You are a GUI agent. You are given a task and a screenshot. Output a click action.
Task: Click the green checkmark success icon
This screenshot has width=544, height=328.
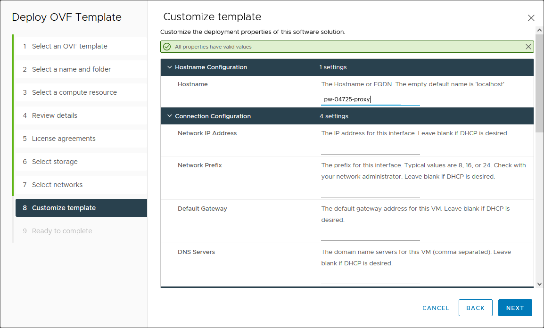pos(167,47)
